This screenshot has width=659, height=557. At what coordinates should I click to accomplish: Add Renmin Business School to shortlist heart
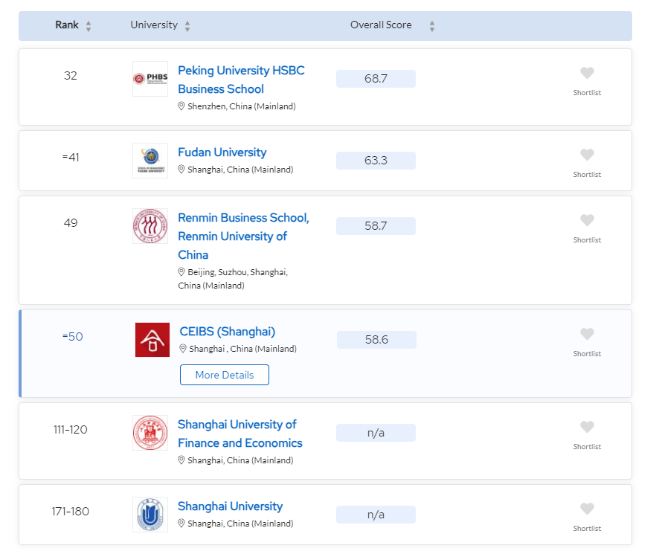coord(587,221)
